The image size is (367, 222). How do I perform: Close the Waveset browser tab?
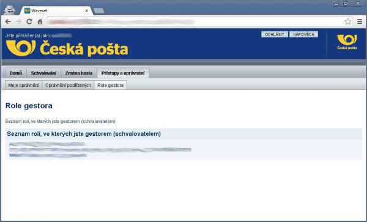coord(87,11)
